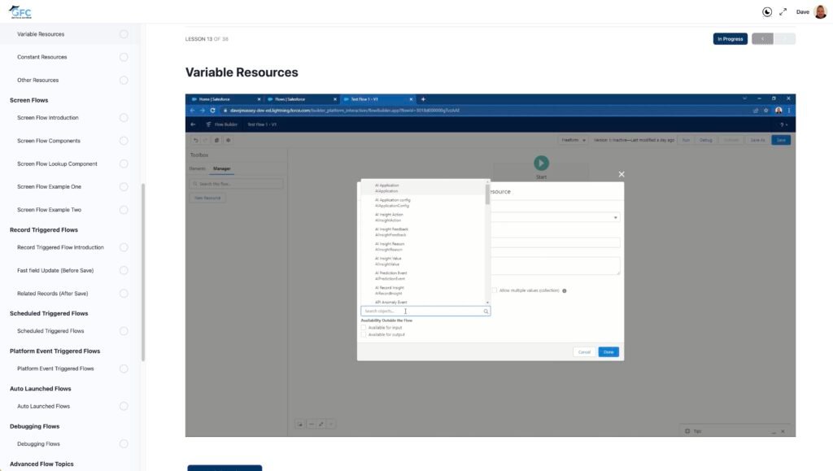
Task: Close the Test Flow 1 - V1 browser tab
Action: pos(411,99)
